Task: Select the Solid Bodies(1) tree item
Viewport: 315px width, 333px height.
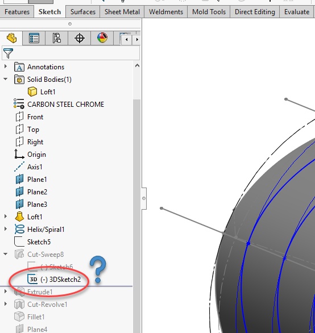Action: pyautogui.click(x=49, y=80)
